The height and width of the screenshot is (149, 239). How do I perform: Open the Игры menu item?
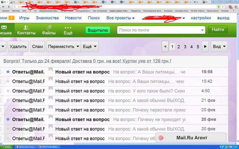(x=24, y=18)
